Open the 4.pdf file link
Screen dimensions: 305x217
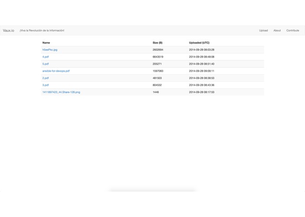click(x=46, y=57)
